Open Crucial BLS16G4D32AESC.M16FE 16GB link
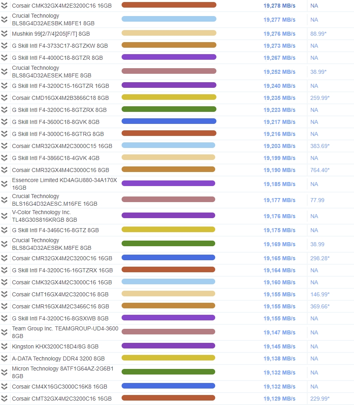The image size is (354, 405). click(x=55, y=200)
